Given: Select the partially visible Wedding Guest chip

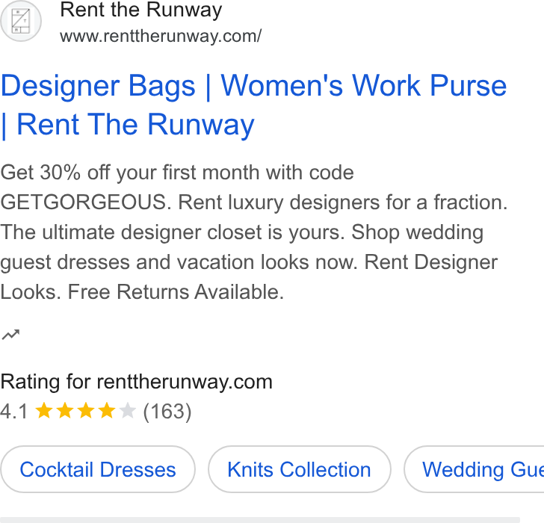Looking at the screenshot, I should pyautogui.click(x=474, y=469).
